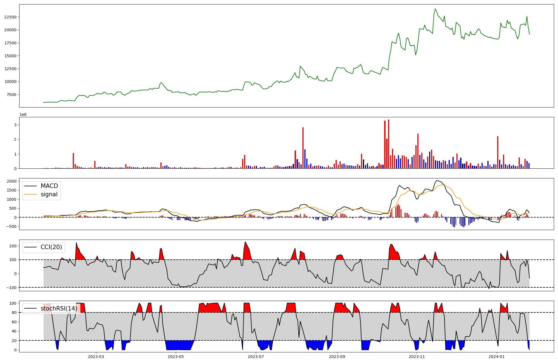Click the 2023-07 x-axis date label
This screenshot has width=558, height=363.
pyautogui.click(x=256, y=357)
